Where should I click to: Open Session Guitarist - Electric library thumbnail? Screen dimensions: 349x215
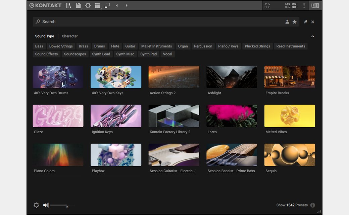[x=174, y=155]
